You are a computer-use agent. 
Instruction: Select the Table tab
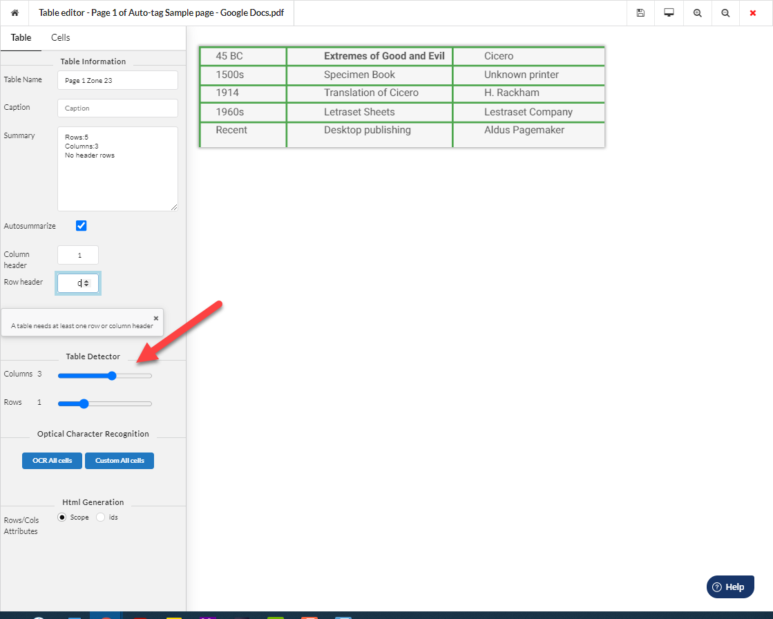tap(21, 37)
